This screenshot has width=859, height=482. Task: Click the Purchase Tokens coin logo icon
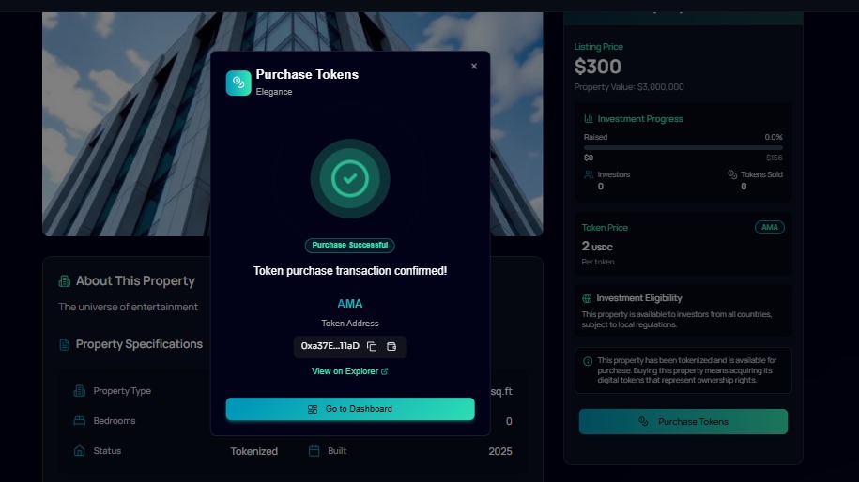[x=238, y=83]
